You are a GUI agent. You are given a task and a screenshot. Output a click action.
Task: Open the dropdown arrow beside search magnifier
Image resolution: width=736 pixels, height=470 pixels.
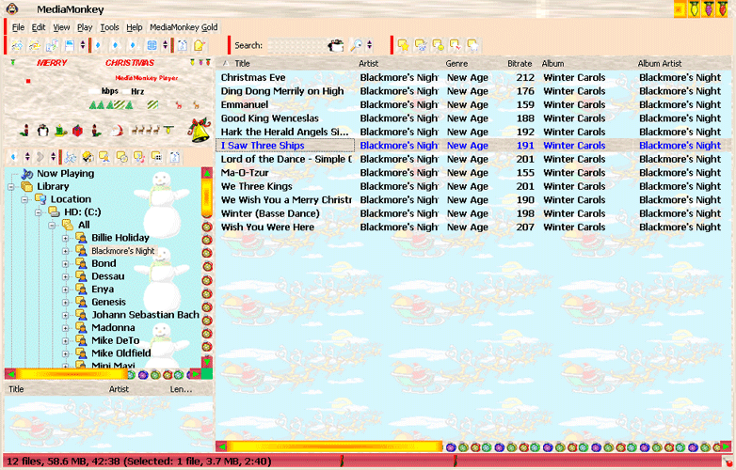point(369,45)
